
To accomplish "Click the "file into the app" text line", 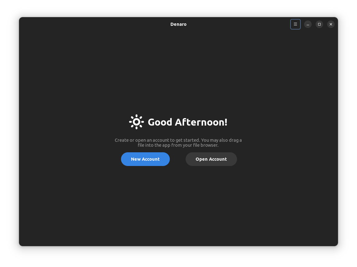I will coord(178,145).
